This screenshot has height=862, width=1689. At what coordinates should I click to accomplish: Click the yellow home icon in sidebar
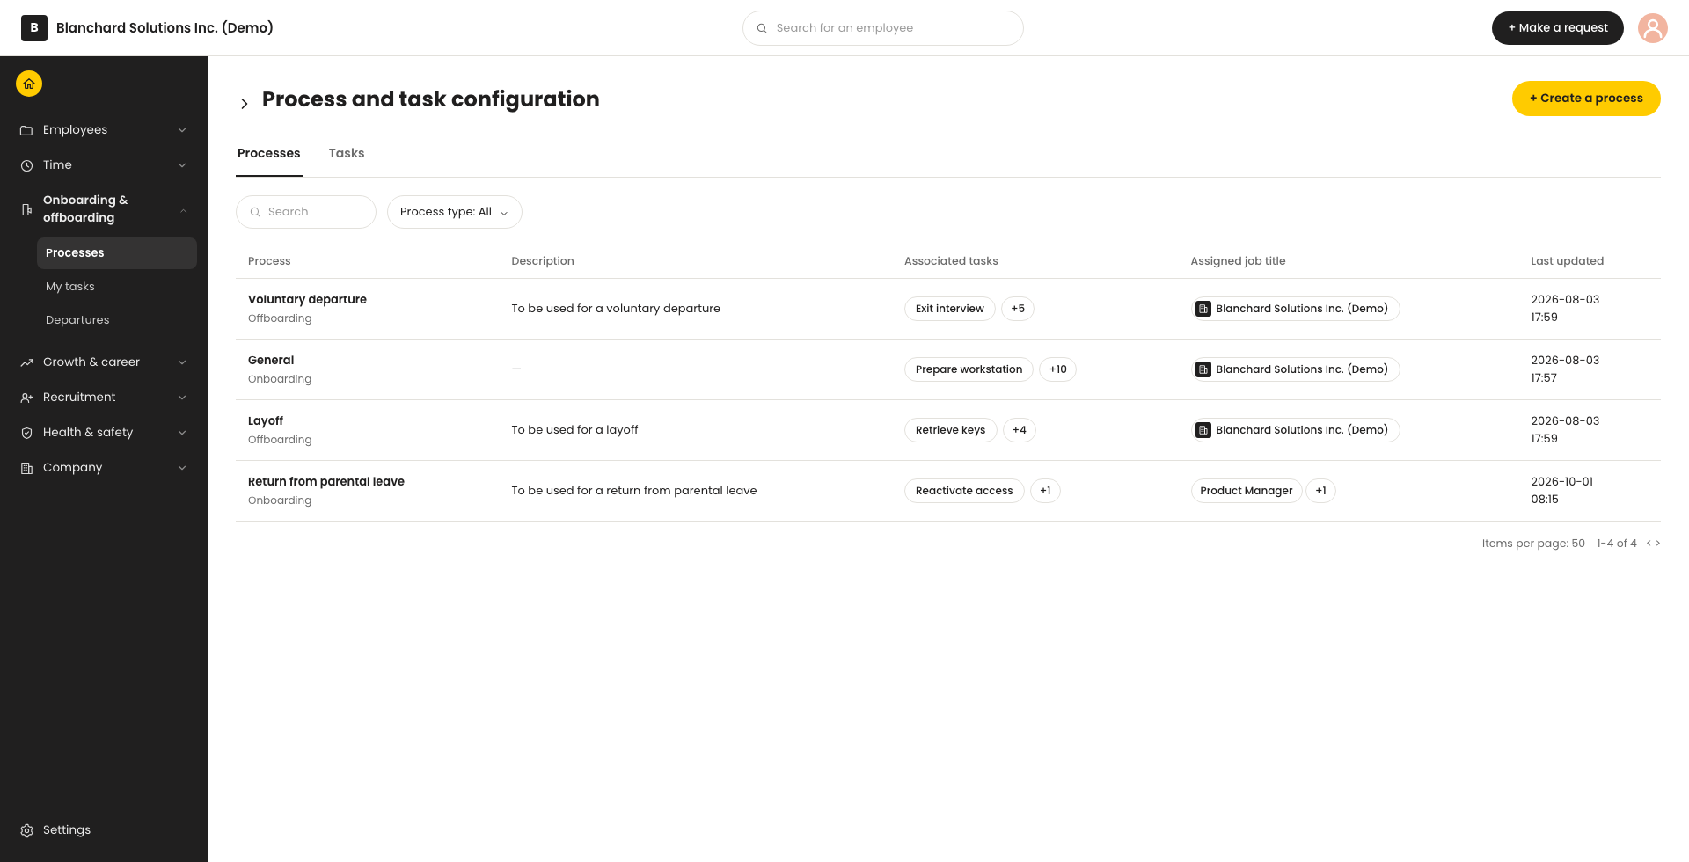click(29, 84)
